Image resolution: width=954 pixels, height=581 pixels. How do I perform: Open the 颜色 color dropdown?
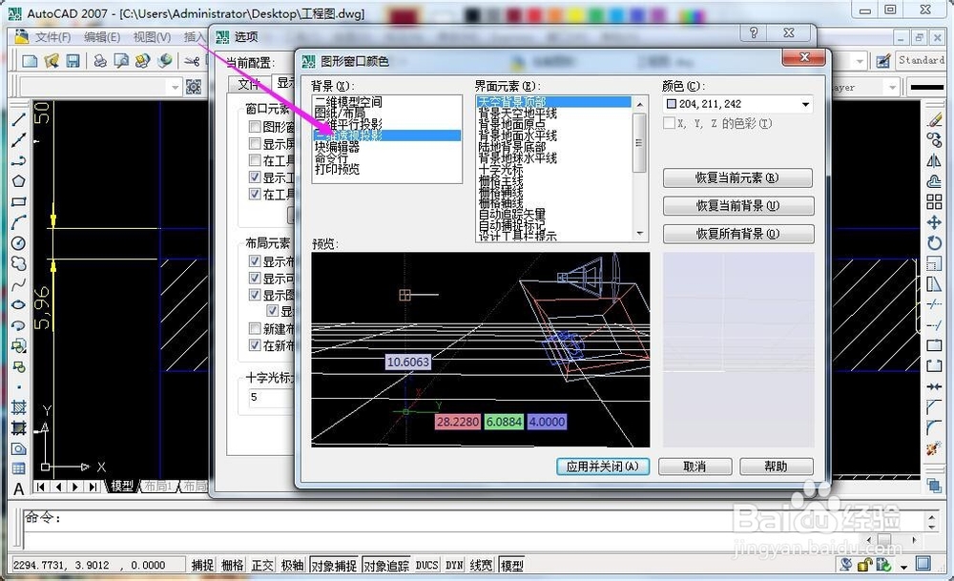point(805,105)
